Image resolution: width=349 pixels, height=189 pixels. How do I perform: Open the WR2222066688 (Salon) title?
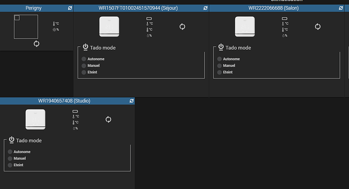pos(274,8)
